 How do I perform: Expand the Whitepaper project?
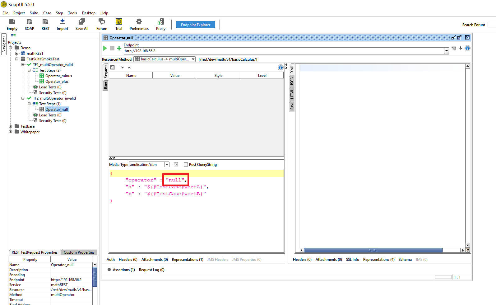click(x=11, y=132)
